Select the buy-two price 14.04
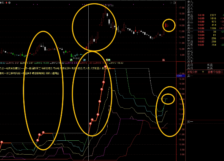The width and height of the screenshot is (224, 161). (x=201, y=35)
